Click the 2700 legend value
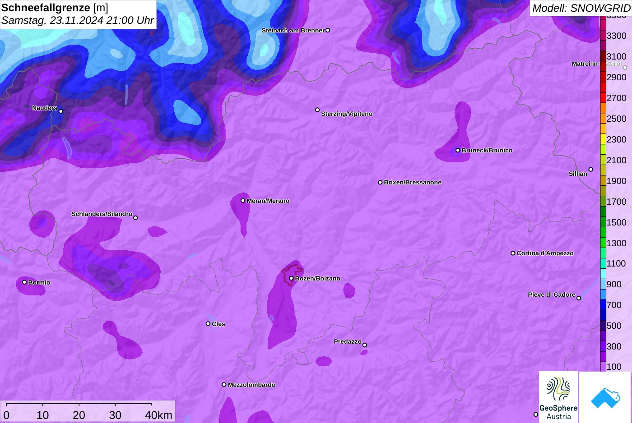The width and height of the screenshot is (632, 423). tap(617, 98)
